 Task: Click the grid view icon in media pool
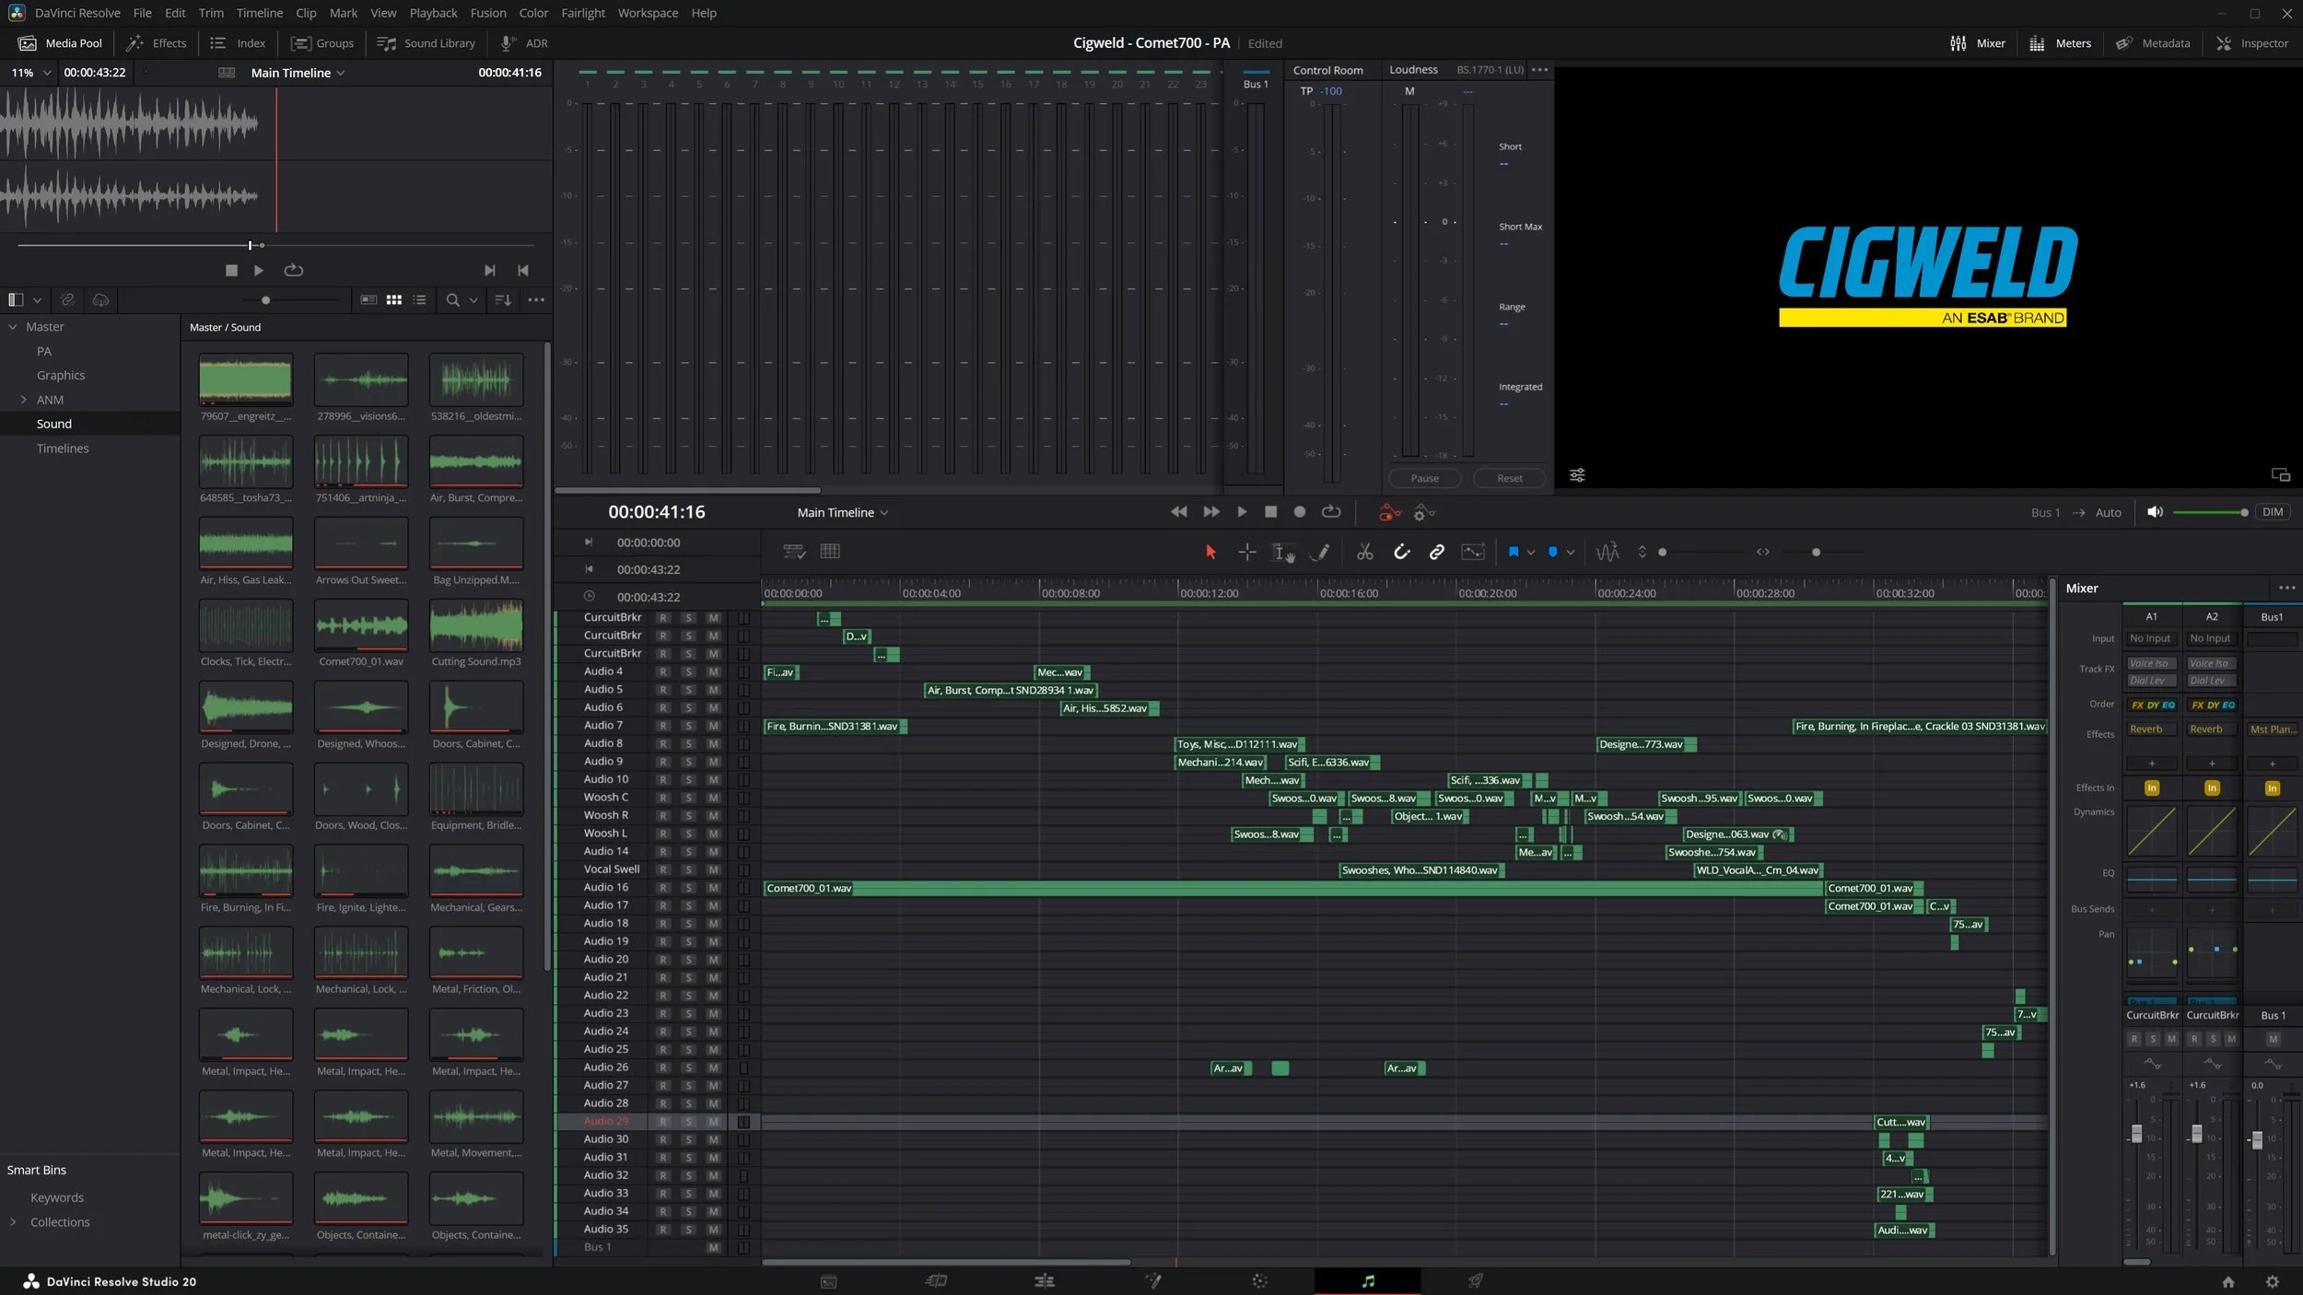[x=393, y=300]
